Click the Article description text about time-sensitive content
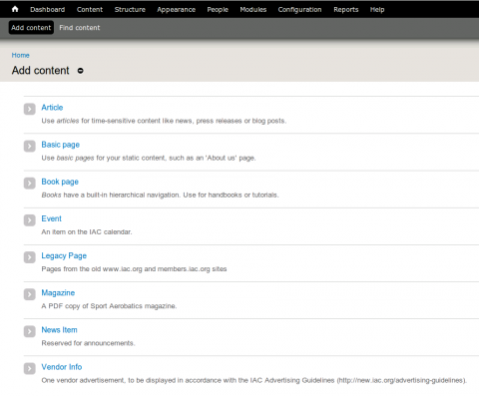Image resolution: width=479 pixels, height=396 pixels. pos(164,121)
